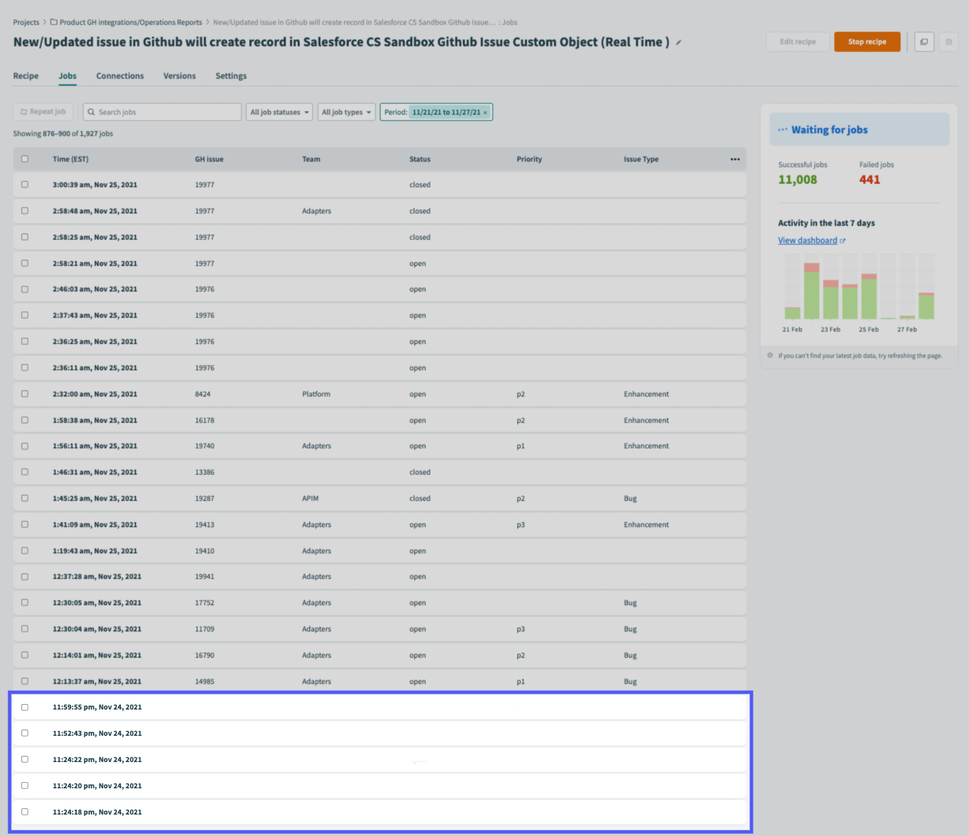Open the Versions tab
The image size is (969, 836).
coord(179,76)
